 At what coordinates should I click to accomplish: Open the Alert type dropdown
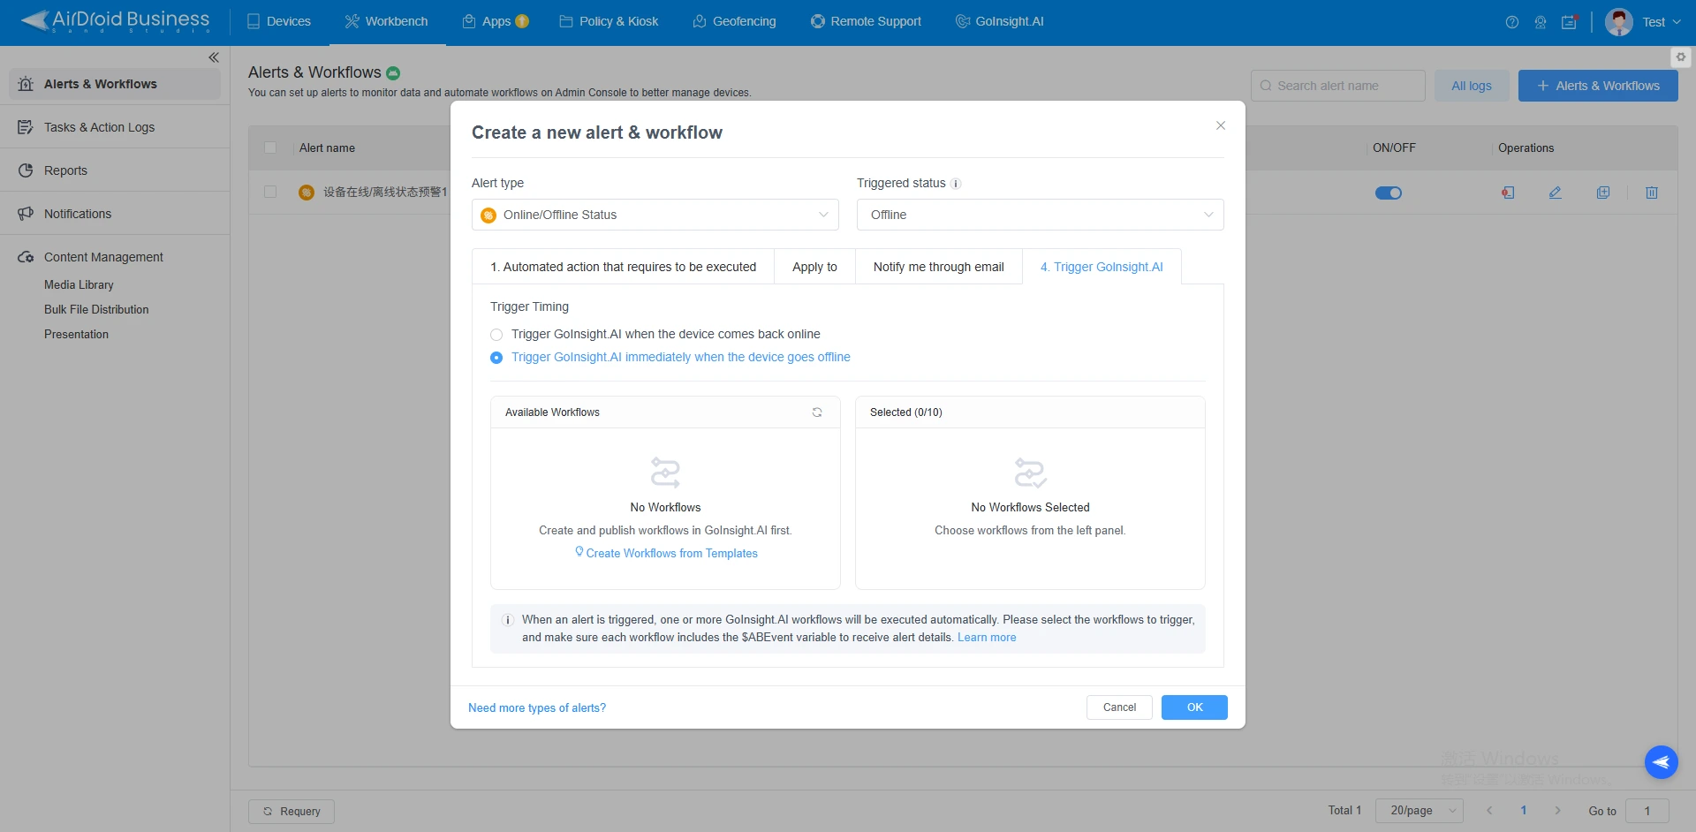coord(655,215)
